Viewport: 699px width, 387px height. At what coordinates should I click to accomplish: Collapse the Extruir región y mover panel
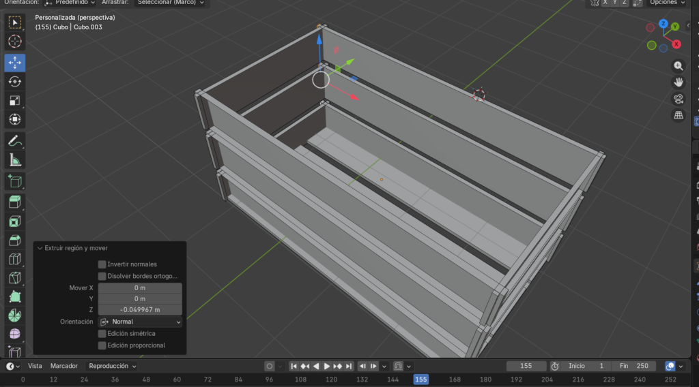tap(40, 248)
